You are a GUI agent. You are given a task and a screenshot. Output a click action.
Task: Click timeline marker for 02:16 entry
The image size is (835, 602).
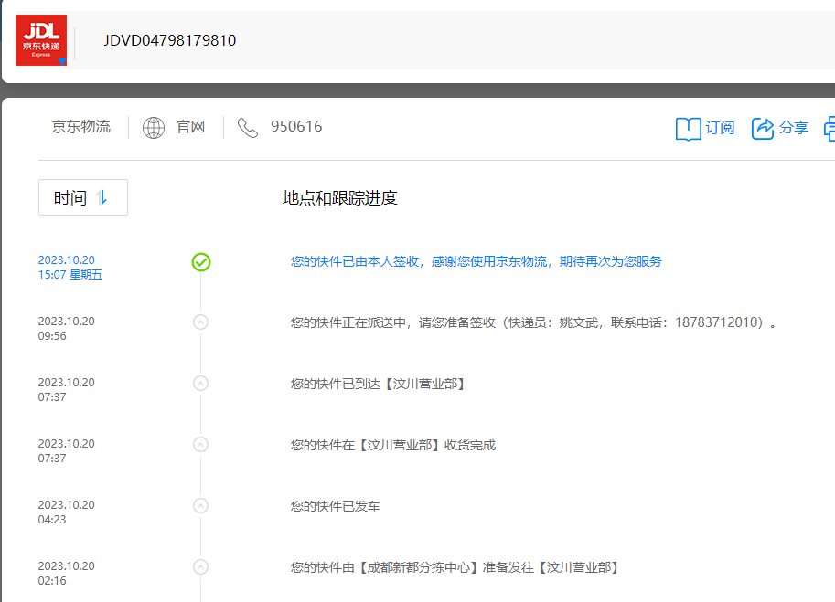coord(201,567)
